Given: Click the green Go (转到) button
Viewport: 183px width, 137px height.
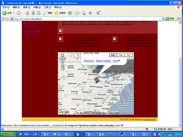Looking at the screenshot, I should click(x=170, y=18).
